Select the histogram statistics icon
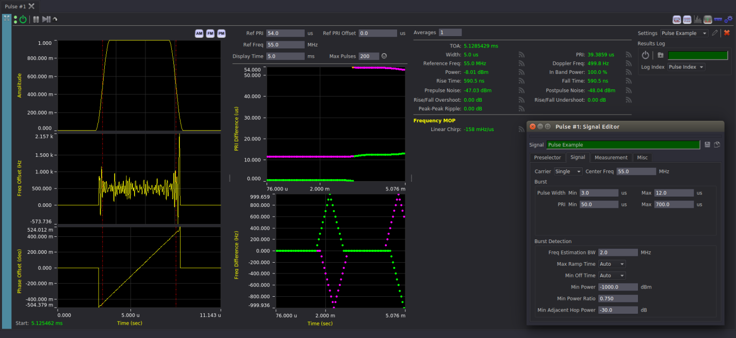The width and height of the screenshot is (736, 338). point(697,19)
